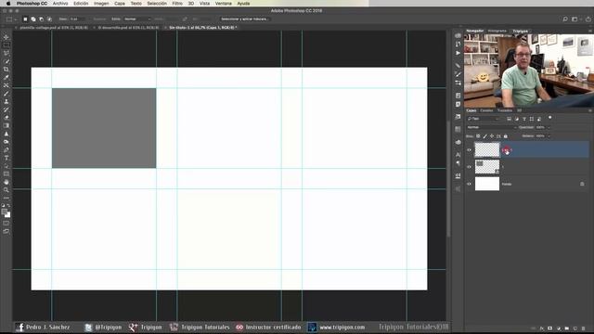Open the Apple menu
The width and height of the screenshot is (594, 334).
(x=8, y=4)
